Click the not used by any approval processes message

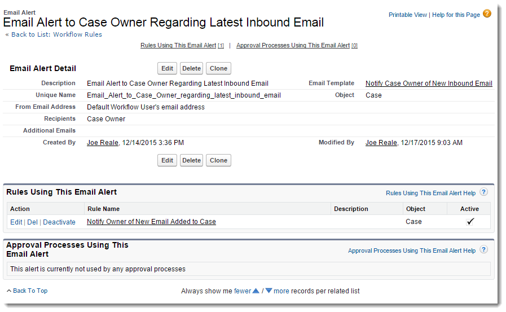pos(98,269)
